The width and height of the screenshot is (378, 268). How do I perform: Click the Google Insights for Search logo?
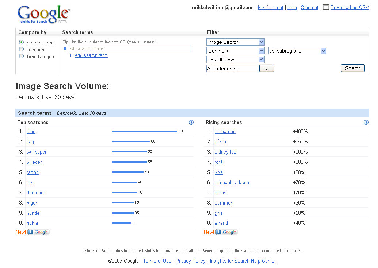click(x=43, y=15)
